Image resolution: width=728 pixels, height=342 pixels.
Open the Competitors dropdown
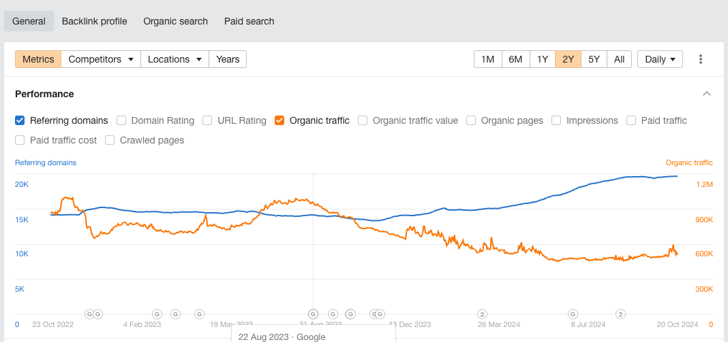[101, 59]
